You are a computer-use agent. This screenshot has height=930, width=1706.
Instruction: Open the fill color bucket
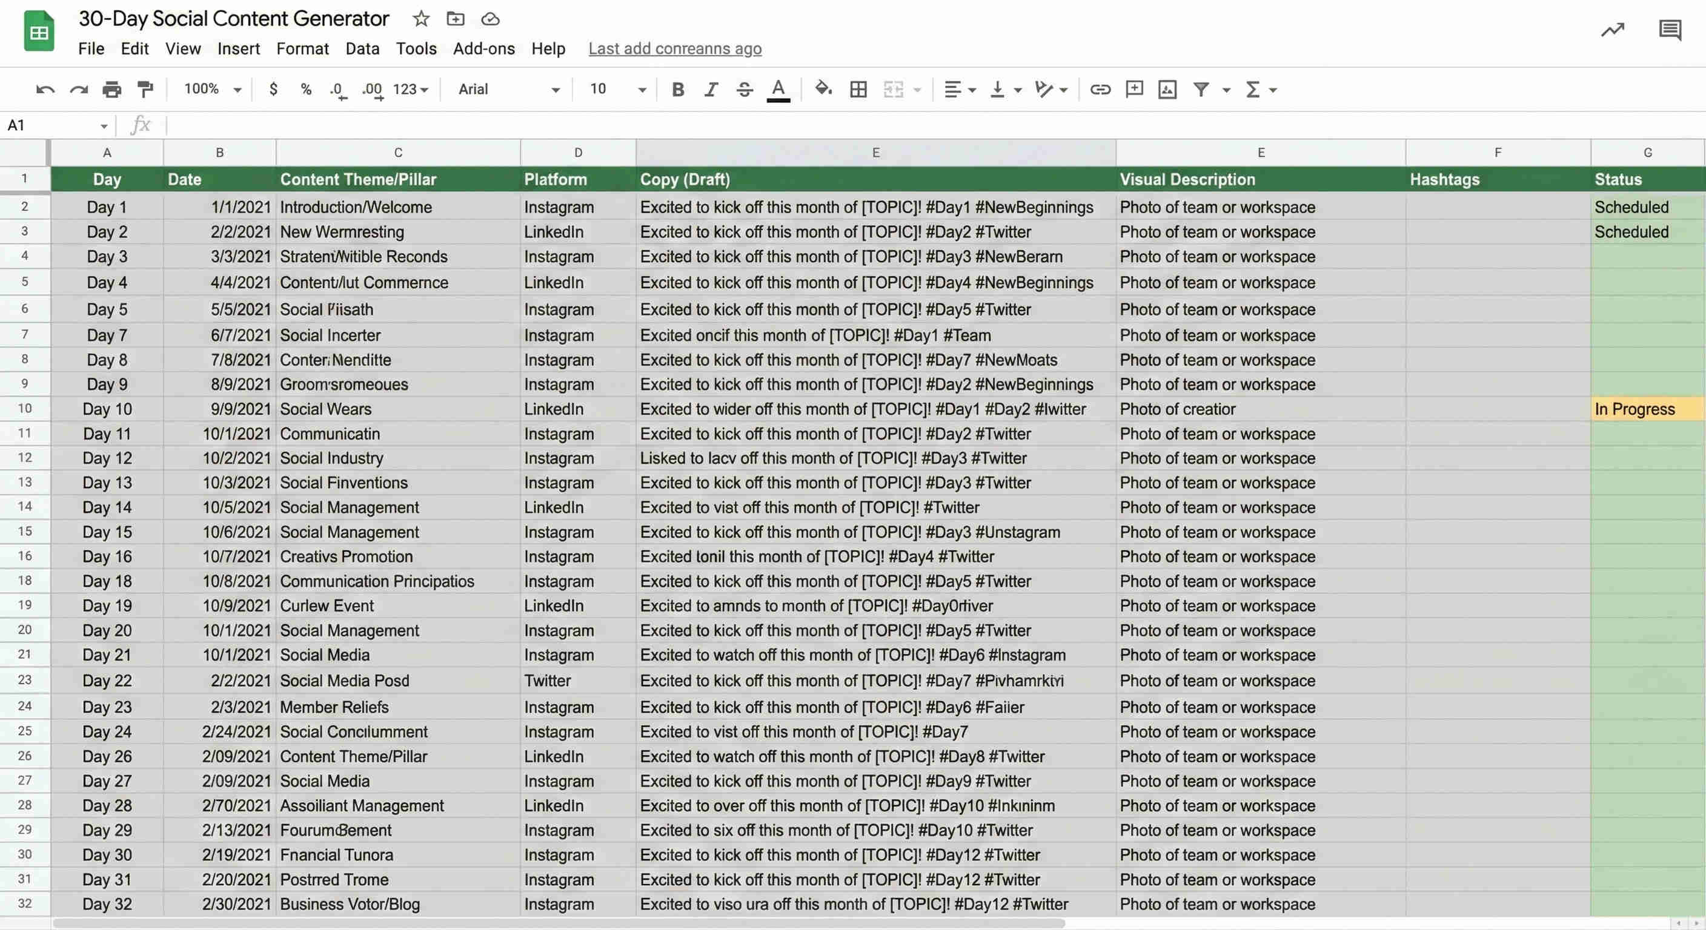click(x=823, y=88)
